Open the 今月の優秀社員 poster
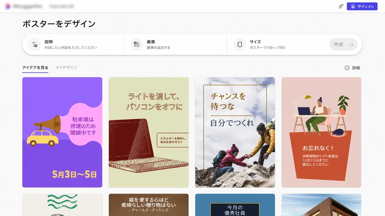 235,205
